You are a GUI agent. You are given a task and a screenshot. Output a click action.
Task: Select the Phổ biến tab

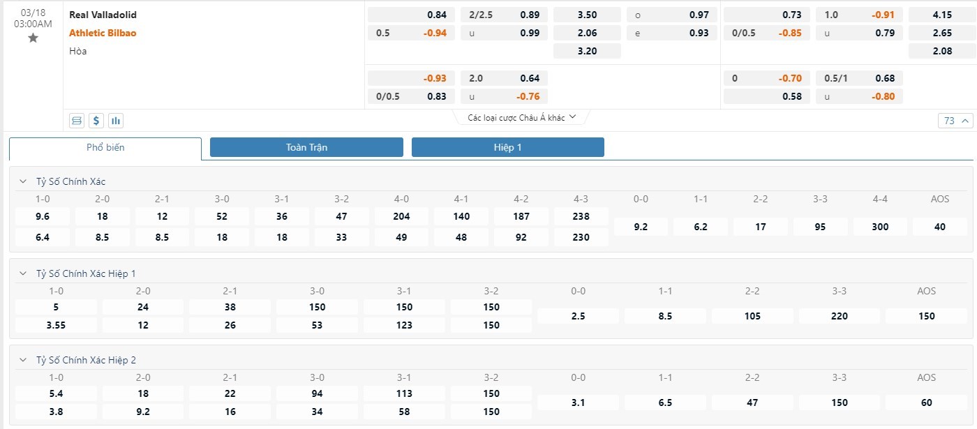[105, 148]
